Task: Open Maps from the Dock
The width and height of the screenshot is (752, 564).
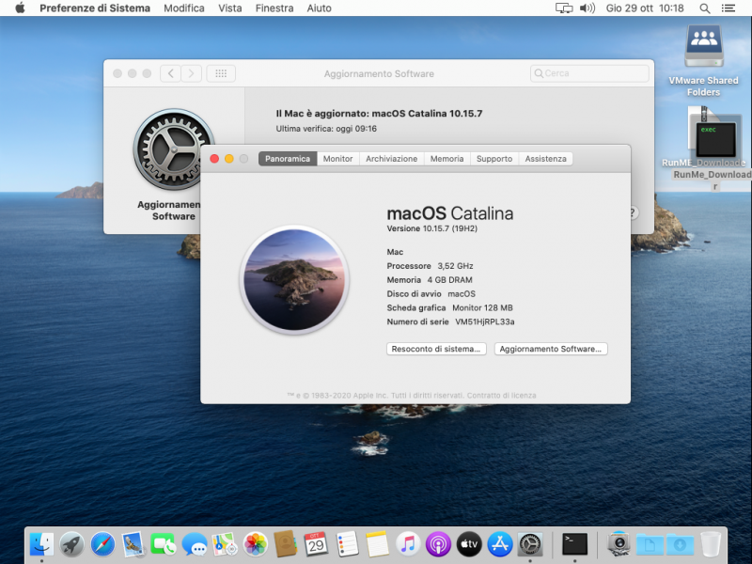Action: pyautogui.click(x=225, y=544)
